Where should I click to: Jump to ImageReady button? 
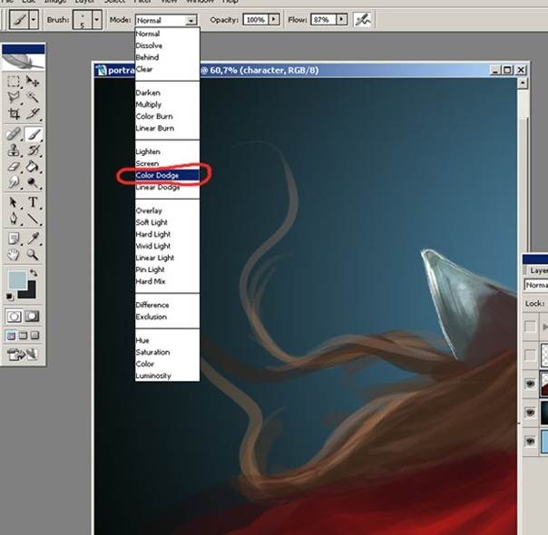(23, 355)
